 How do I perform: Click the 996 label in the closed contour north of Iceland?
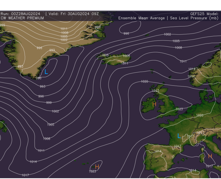126,33
